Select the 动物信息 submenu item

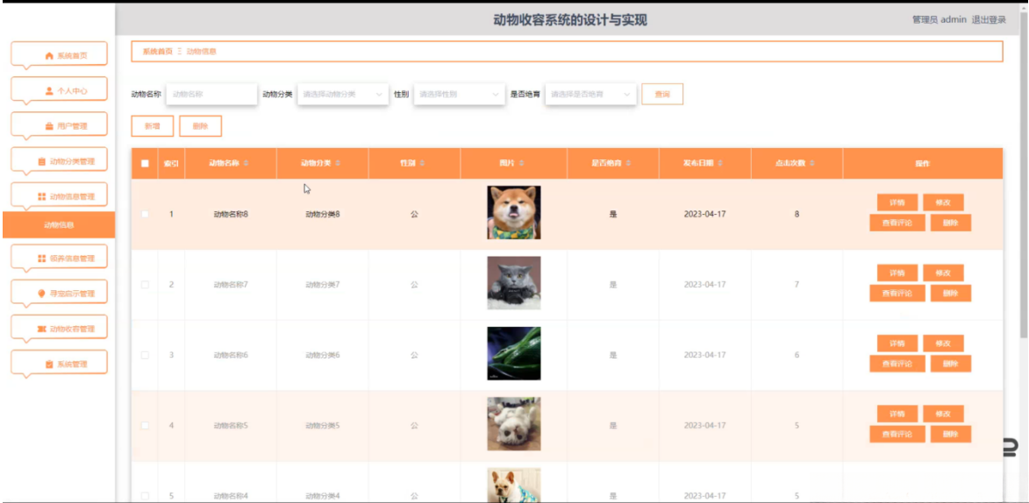click(x=59, y=225)
